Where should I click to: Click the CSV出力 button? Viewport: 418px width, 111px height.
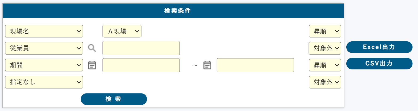379,64
